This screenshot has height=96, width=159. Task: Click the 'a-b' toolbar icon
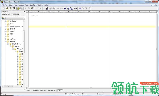[75, 9]
